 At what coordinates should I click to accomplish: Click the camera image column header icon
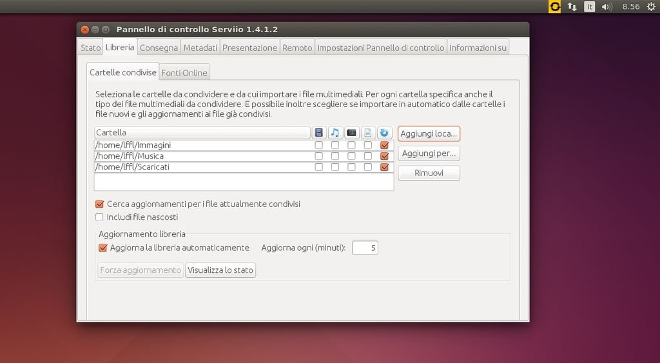pos(352,133)
